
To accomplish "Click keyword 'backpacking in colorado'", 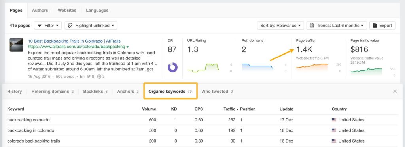I will [x=31, y=130].
